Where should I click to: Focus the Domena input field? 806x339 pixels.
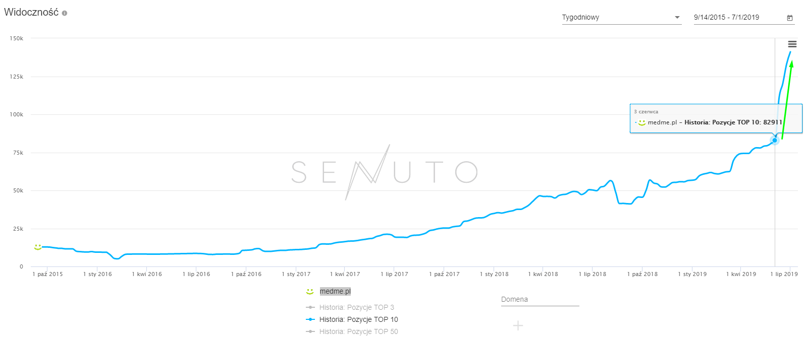pyautogui.click(x=540, y=300)
